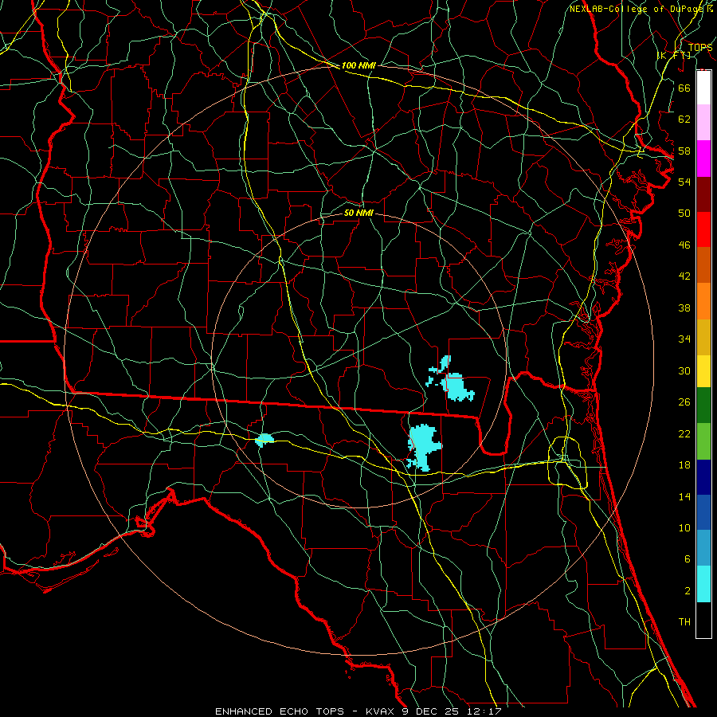This screenshot has height=717, width=717.
Task: Click the legend value '50'
Action: tap(684, 214)
